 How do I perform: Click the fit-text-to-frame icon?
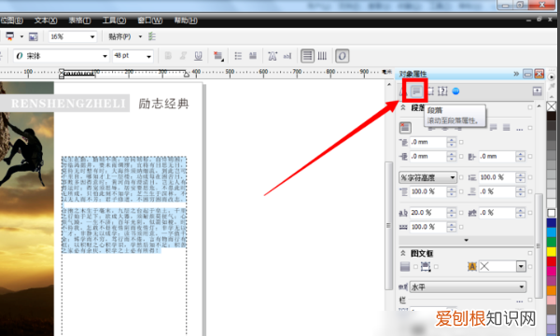(x=426, y=266)
